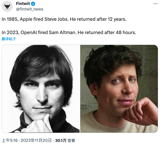Viewport: 162px width, 146px height.
Task: Click the 2023年11月20日 date
Action: click(x=36, y=140)
